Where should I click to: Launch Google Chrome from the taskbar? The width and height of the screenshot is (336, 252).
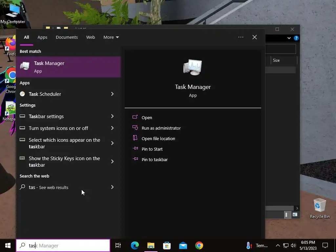pyautogui.click(x=199, y=245)
